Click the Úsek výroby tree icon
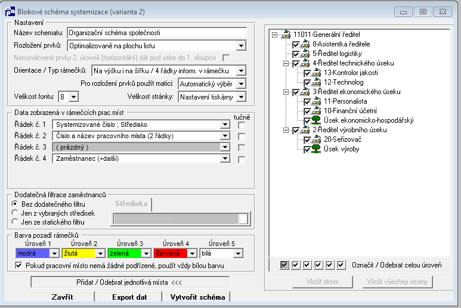 [316, 149]
